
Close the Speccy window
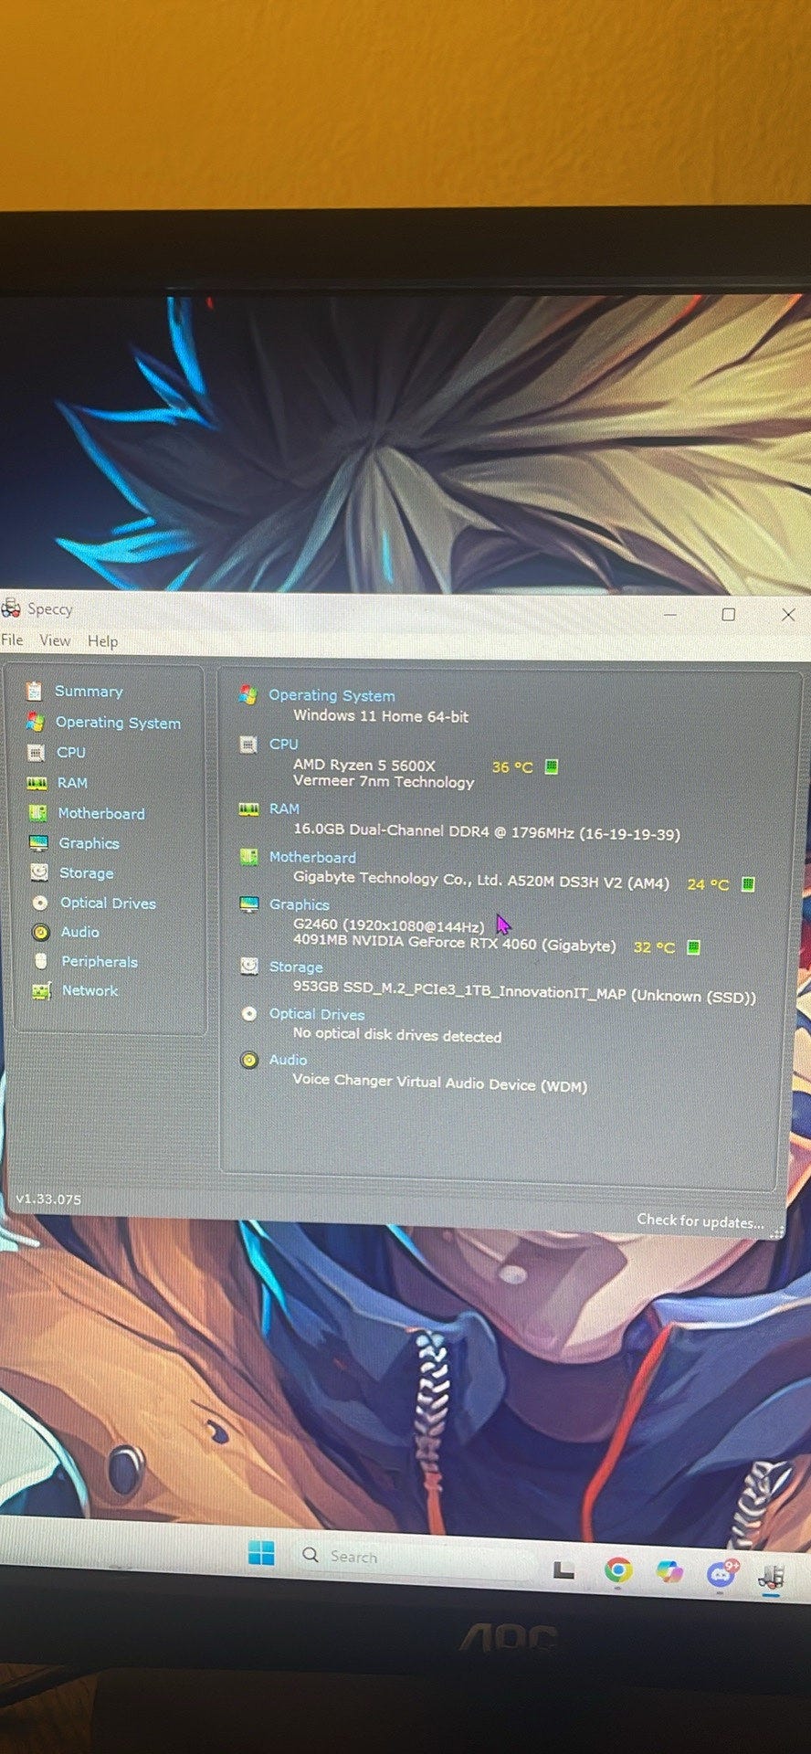[x=788, y=615]
